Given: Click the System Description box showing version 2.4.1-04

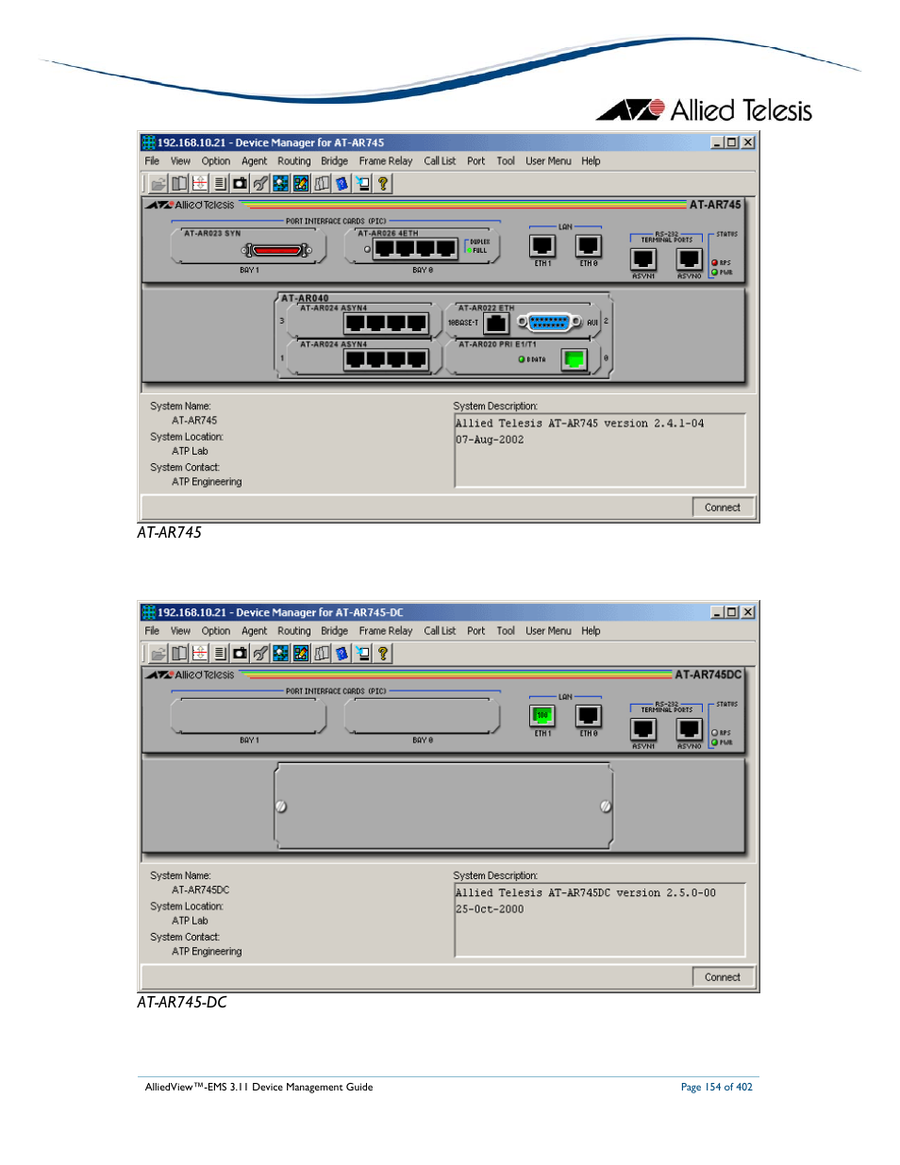Looking at the screenshot, I should (600, 450).
